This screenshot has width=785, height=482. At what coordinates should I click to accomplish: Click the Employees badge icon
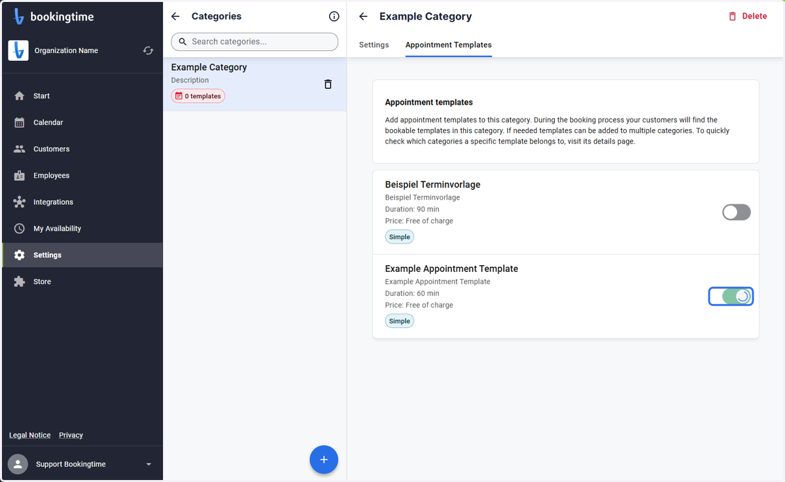20,176
